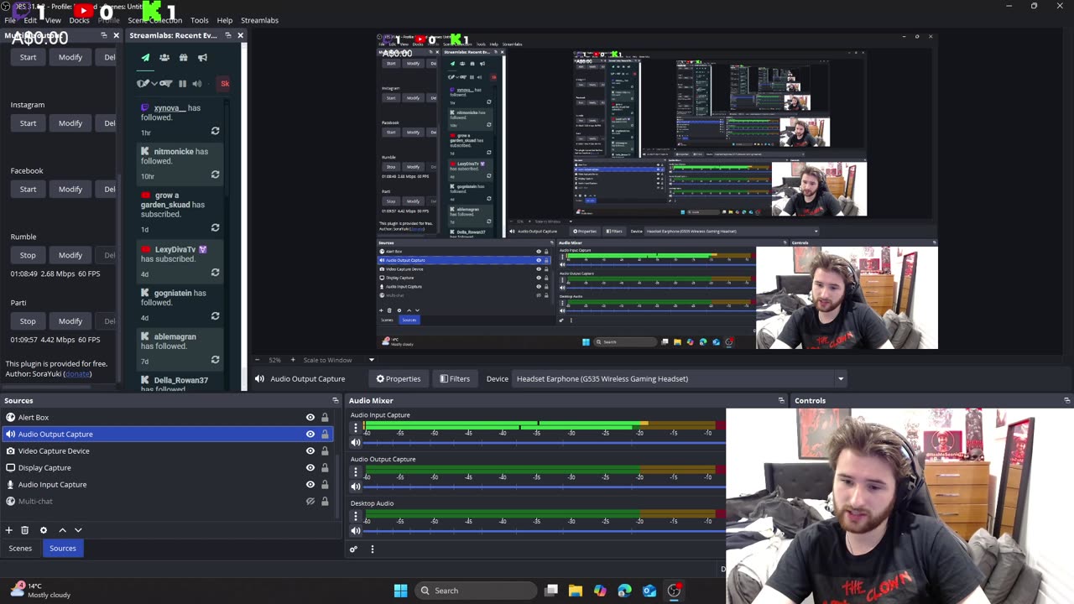
Task: Hide the Video Capture Device source
Action: pos(310,450)
